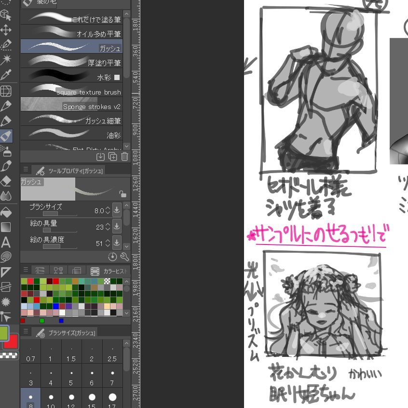Select the Airbrush spray tool
Image resolution: width=408 pixels, height=408 pixels.
coord(6,151)
